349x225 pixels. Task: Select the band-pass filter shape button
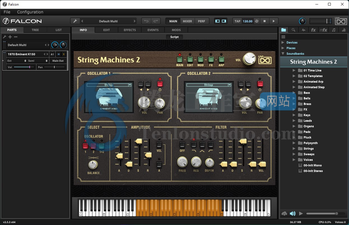(x=202, y=145)
